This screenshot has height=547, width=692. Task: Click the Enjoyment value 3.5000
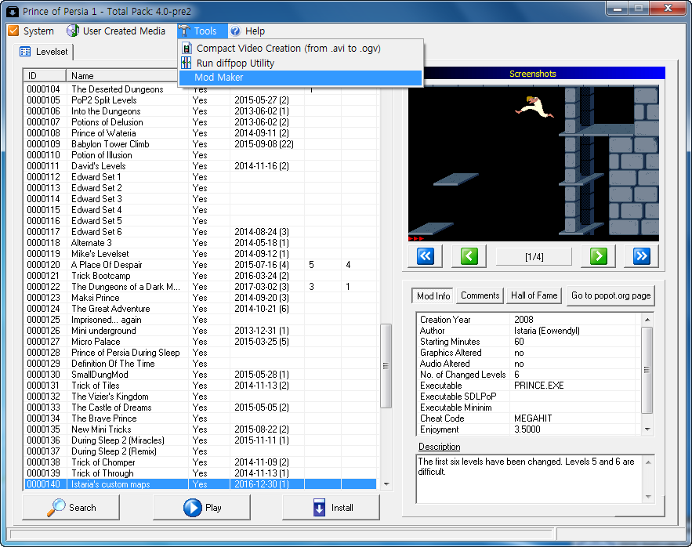click(527, 429)
